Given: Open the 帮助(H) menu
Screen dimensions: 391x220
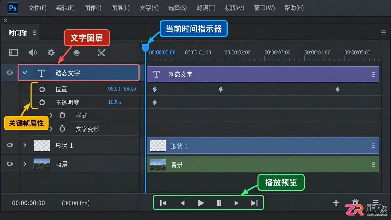Looking at the screenshot, I should (294, 8).
